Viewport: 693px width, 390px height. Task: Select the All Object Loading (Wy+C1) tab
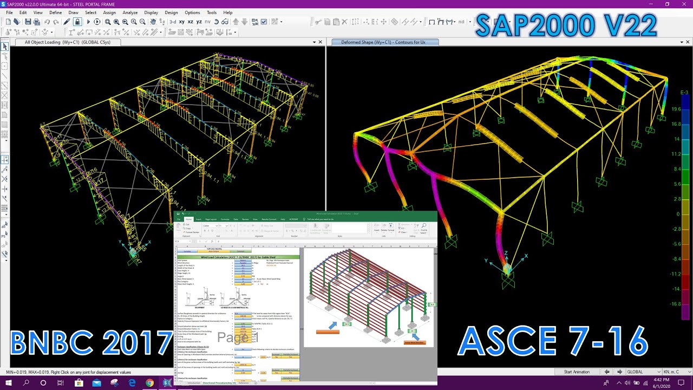tap(67, 42)
